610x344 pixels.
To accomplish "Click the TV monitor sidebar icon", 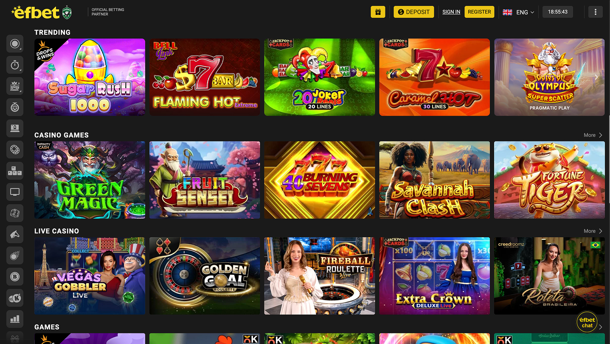I will [15, 192].
